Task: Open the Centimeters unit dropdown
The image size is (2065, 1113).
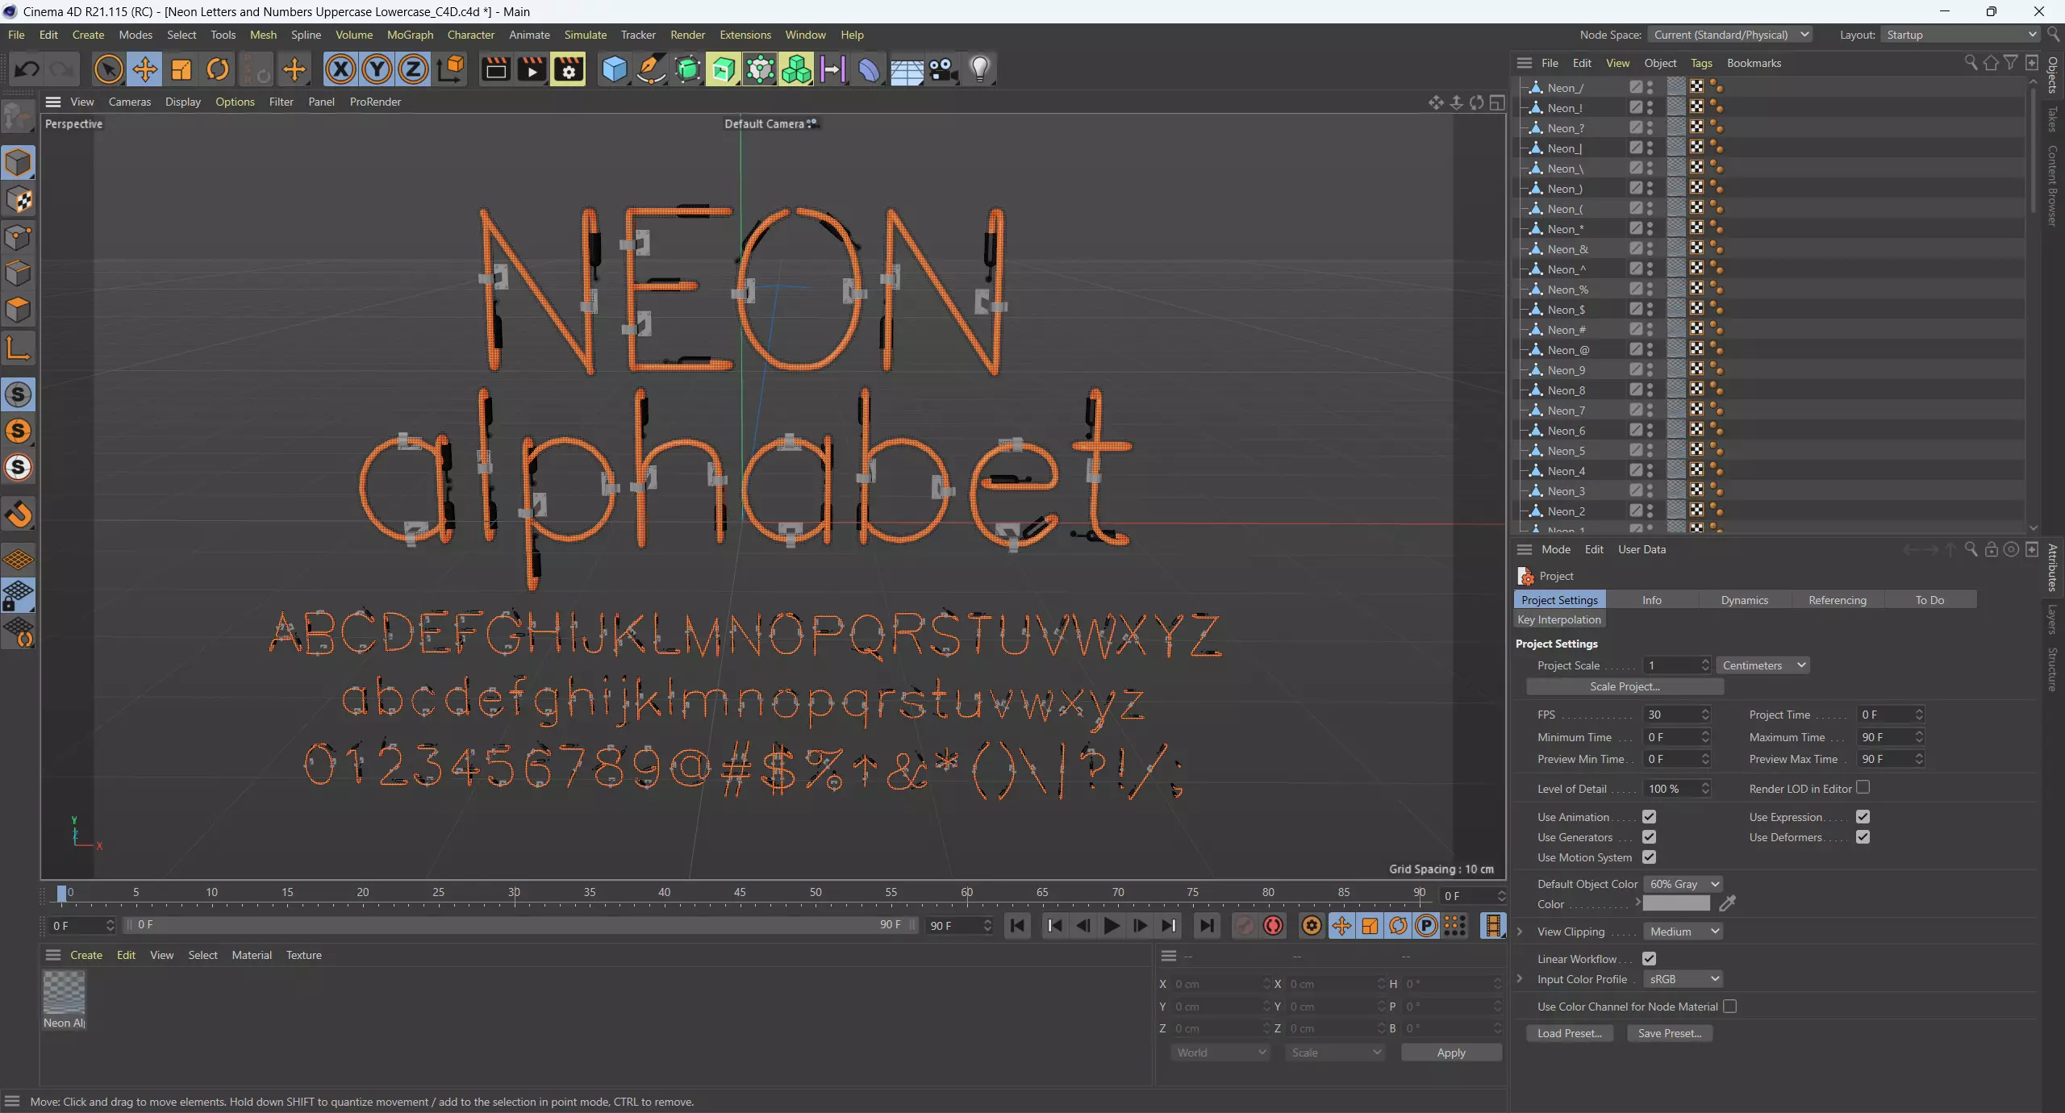Action: [1763, 665]
